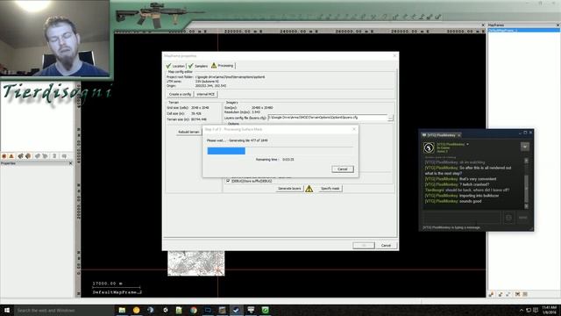Click the yellow circle taskbar icon
The image size is (561, 316).
coord(137,310)
